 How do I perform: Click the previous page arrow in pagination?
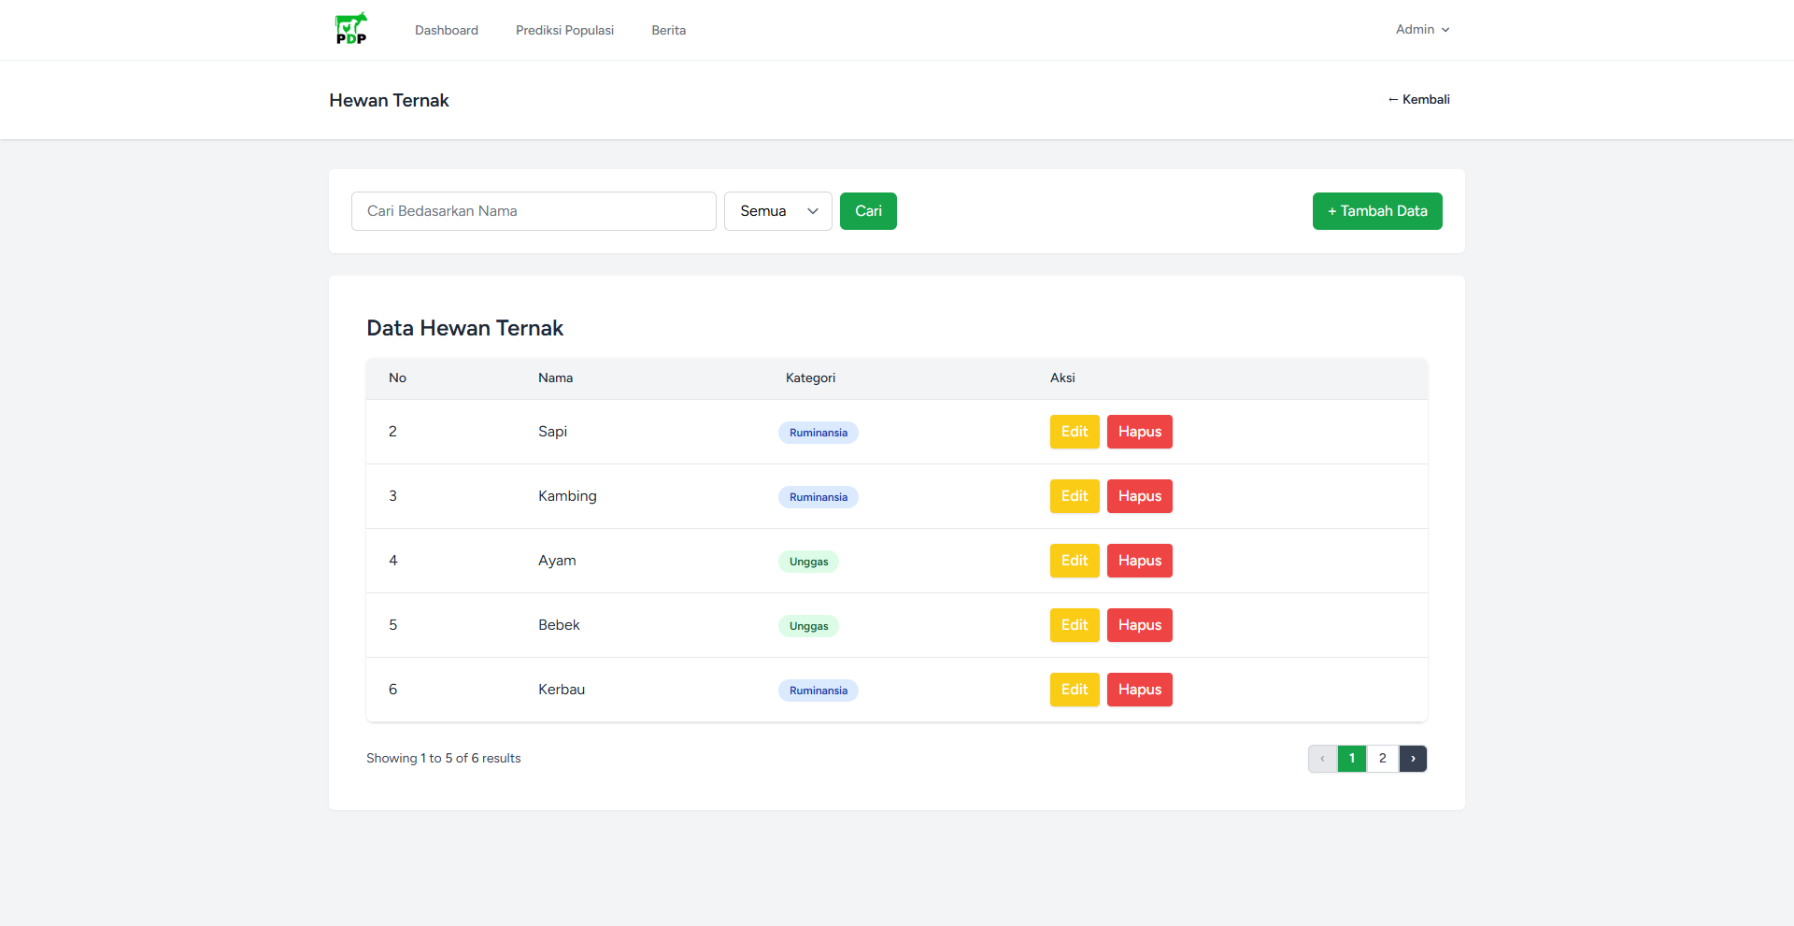(1322, 759)
